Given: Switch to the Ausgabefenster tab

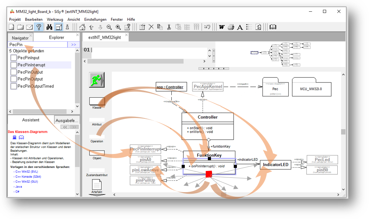Looking at the screenshot, I should pos(67,121).
